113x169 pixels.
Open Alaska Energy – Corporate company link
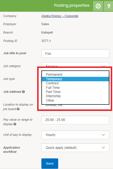(60, 16)
